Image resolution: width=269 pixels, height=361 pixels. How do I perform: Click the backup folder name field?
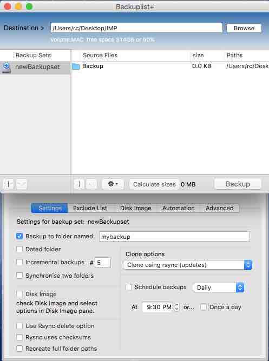pyautogui.click(x=174, y=237)
